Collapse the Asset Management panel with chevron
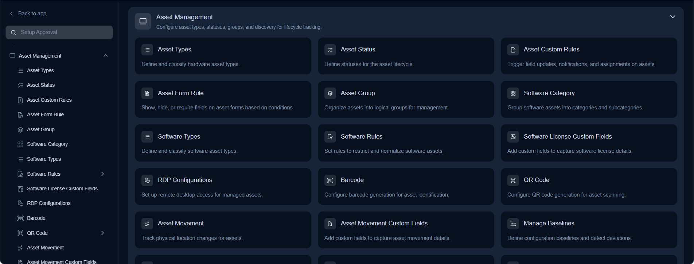 [x=673, y=17]
